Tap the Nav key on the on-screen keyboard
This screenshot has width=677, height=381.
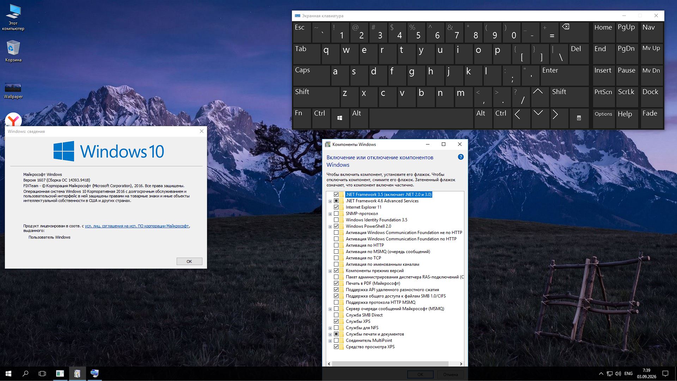click(x=651, y=32)
